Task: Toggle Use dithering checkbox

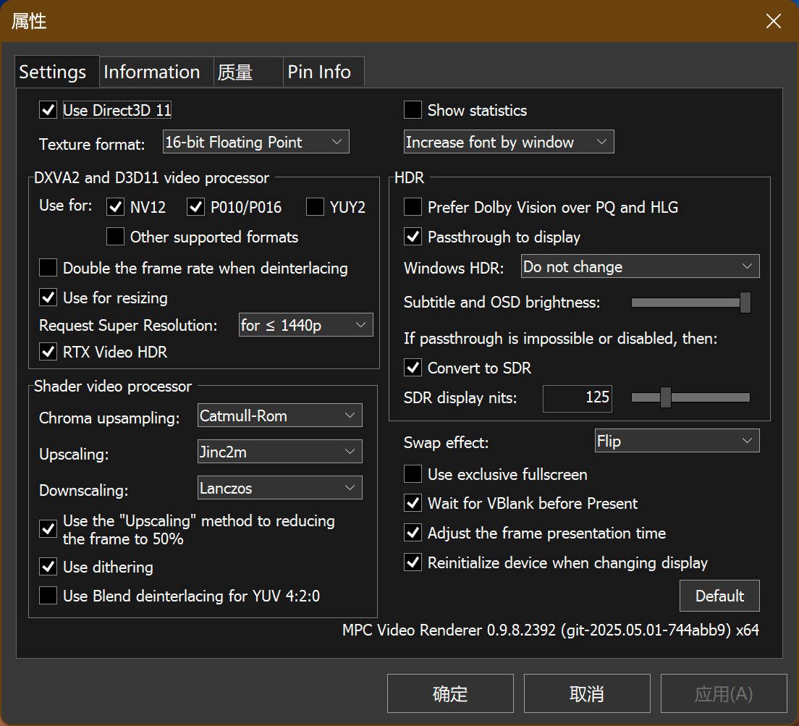Action: 48,567
